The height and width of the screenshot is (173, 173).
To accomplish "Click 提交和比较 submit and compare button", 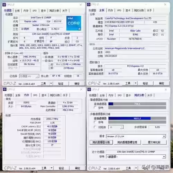I will tap(154, 142).
